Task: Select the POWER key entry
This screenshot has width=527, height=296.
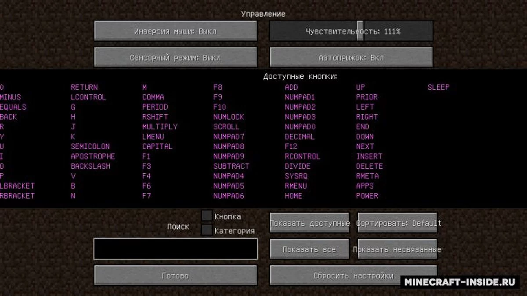Action: [x=367, y=196]
